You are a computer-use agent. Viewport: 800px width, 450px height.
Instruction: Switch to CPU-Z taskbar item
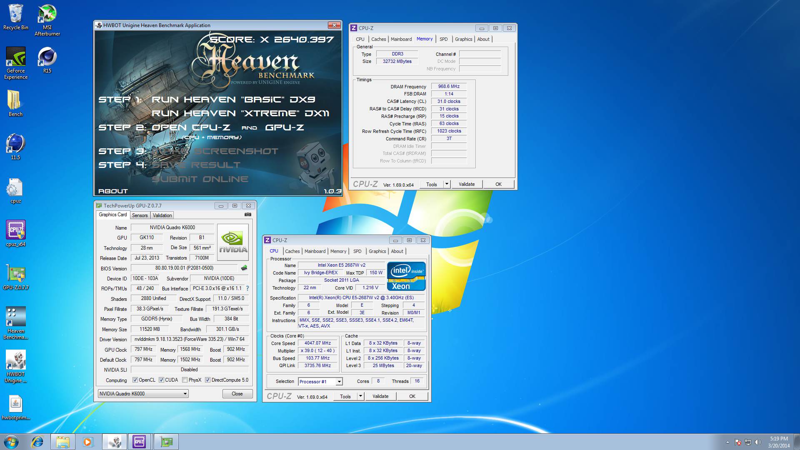(140, 442)
